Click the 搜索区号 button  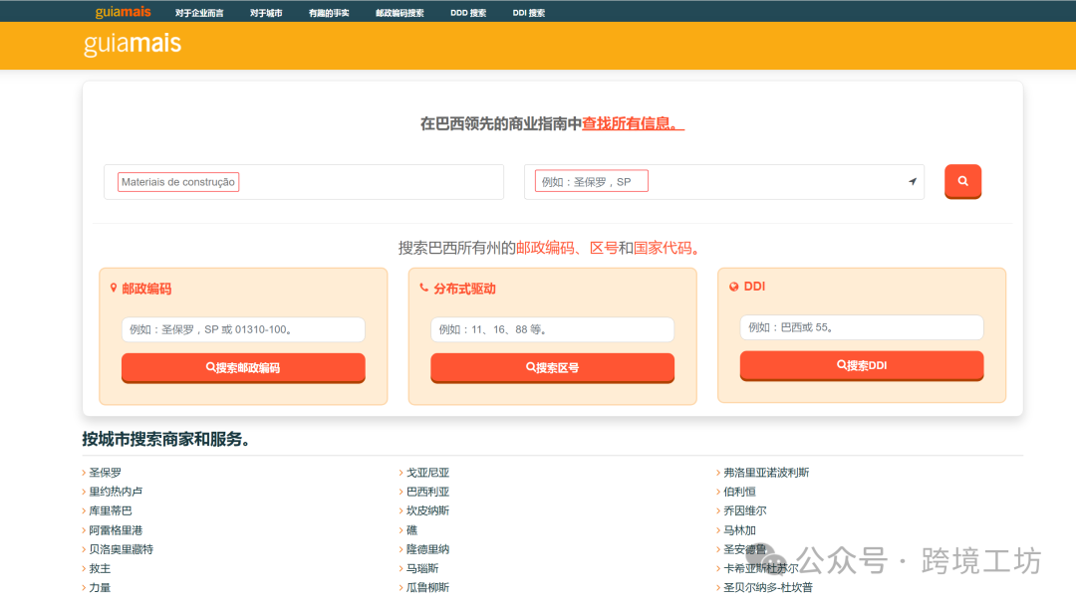(552, 366)
